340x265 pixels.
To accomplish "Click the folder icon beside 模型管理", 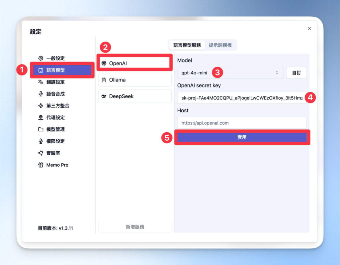I will tap(41, 129).
